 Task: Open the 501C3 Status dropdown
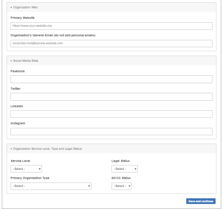pos(122,186)
